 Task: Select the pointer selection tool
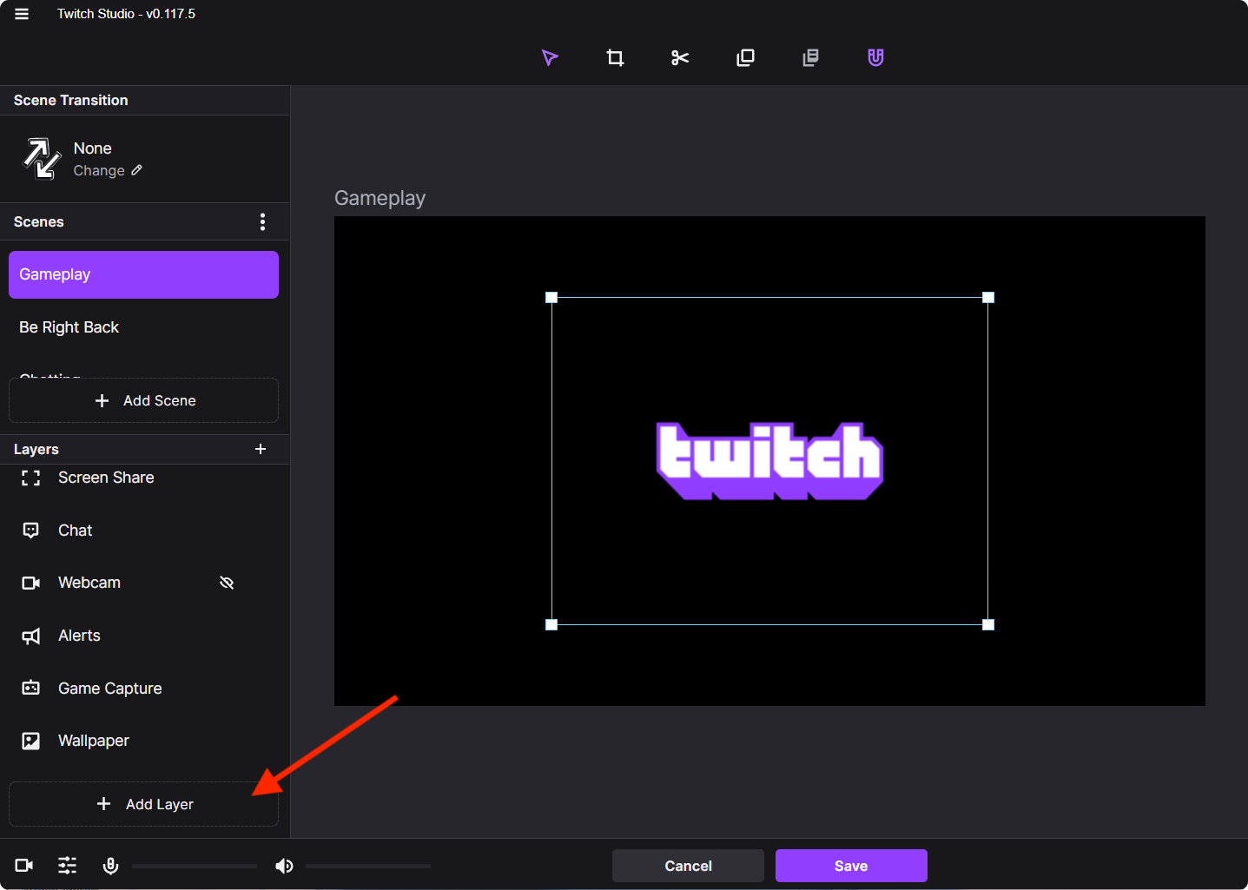(550, 57)
